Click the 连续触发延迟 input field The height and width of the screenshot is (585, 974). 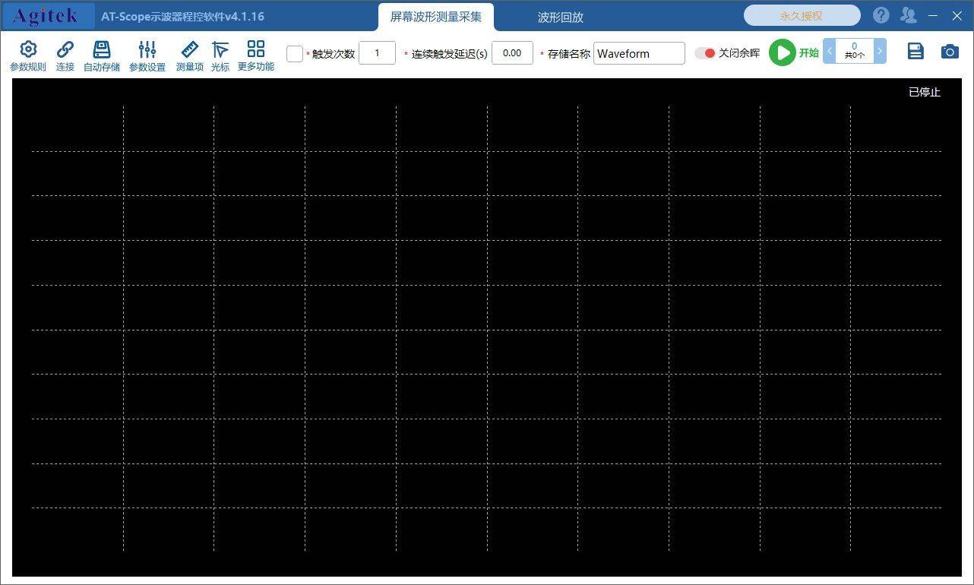(x=512, y=53)
